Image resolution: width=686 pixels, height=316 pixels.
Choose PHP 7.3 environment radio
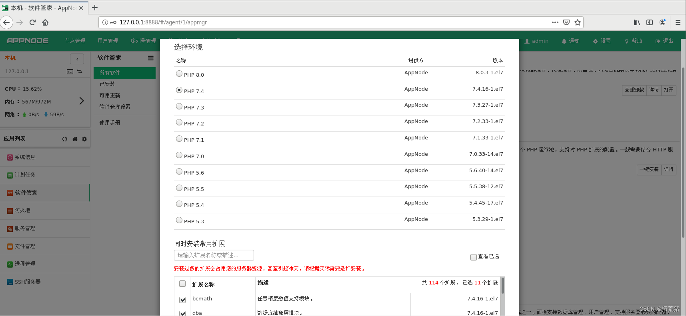tap(179, 106)
